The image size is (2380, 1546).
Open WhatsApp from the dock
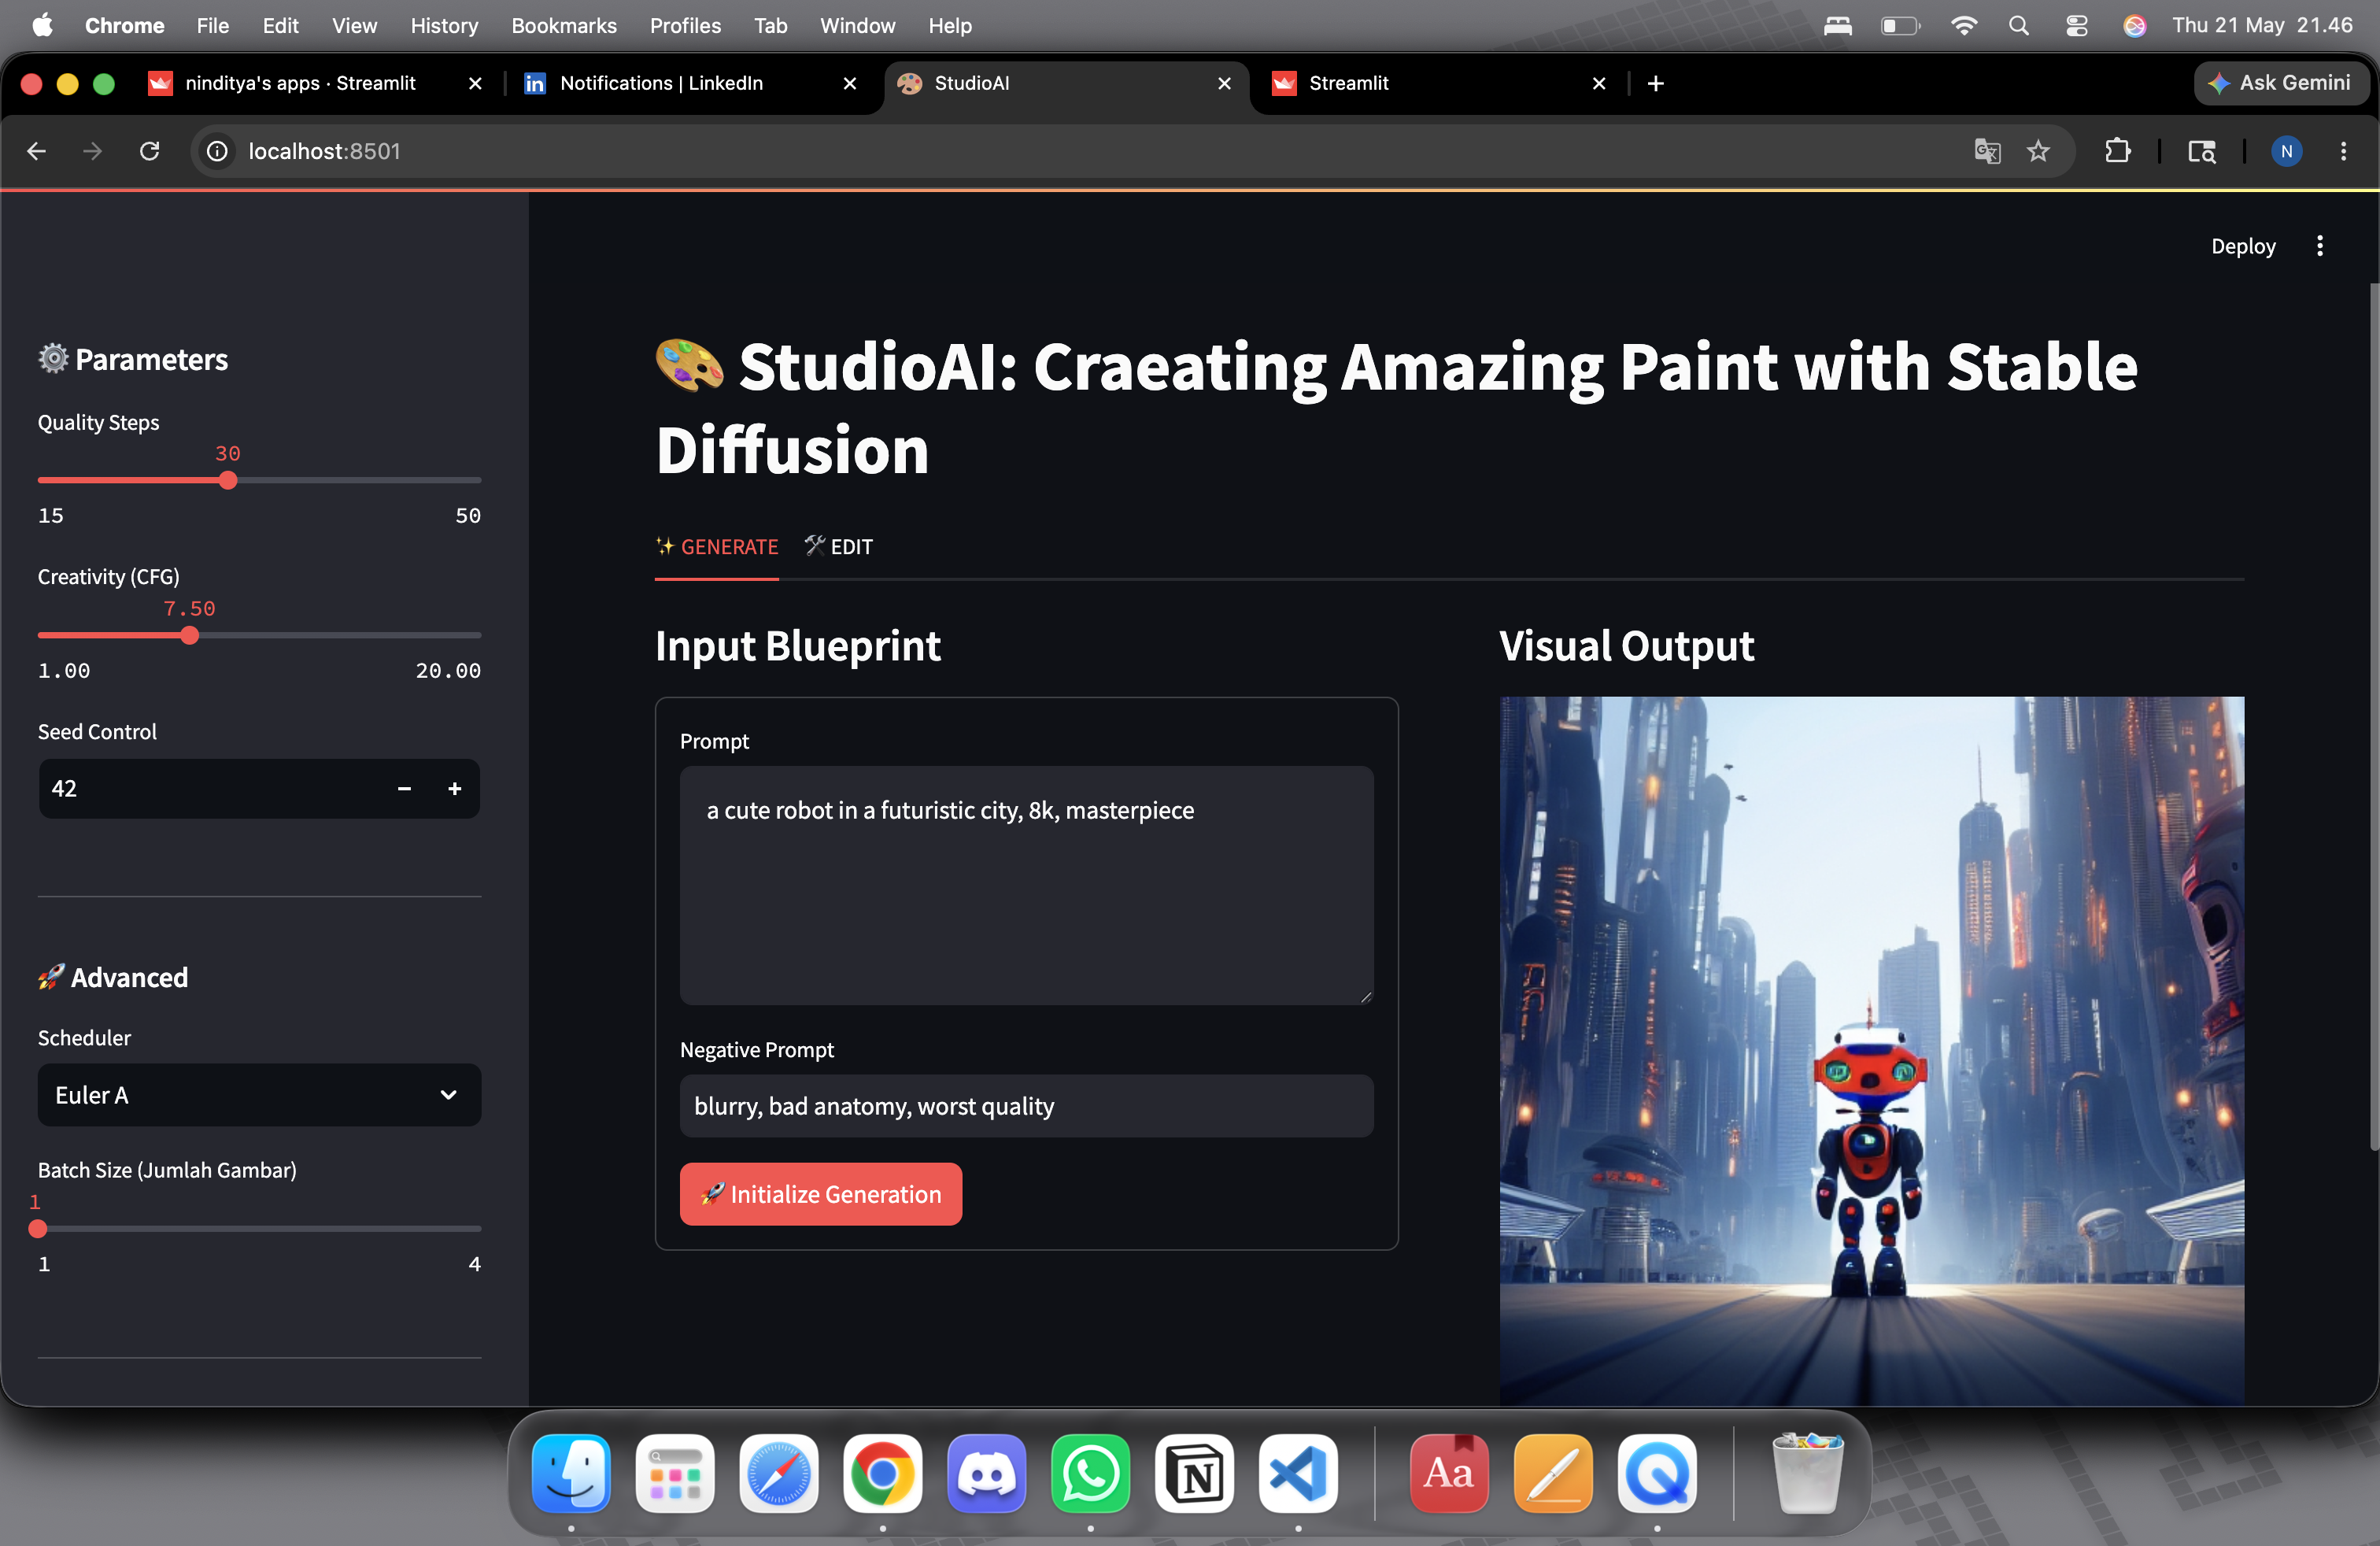pos(1090,1474)
